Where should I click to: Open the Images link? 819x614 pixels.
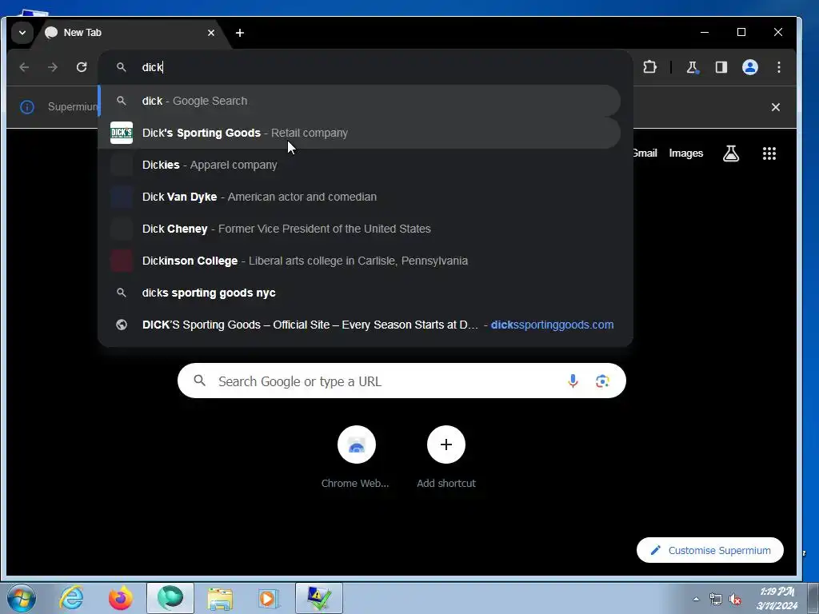coord(685,153)
